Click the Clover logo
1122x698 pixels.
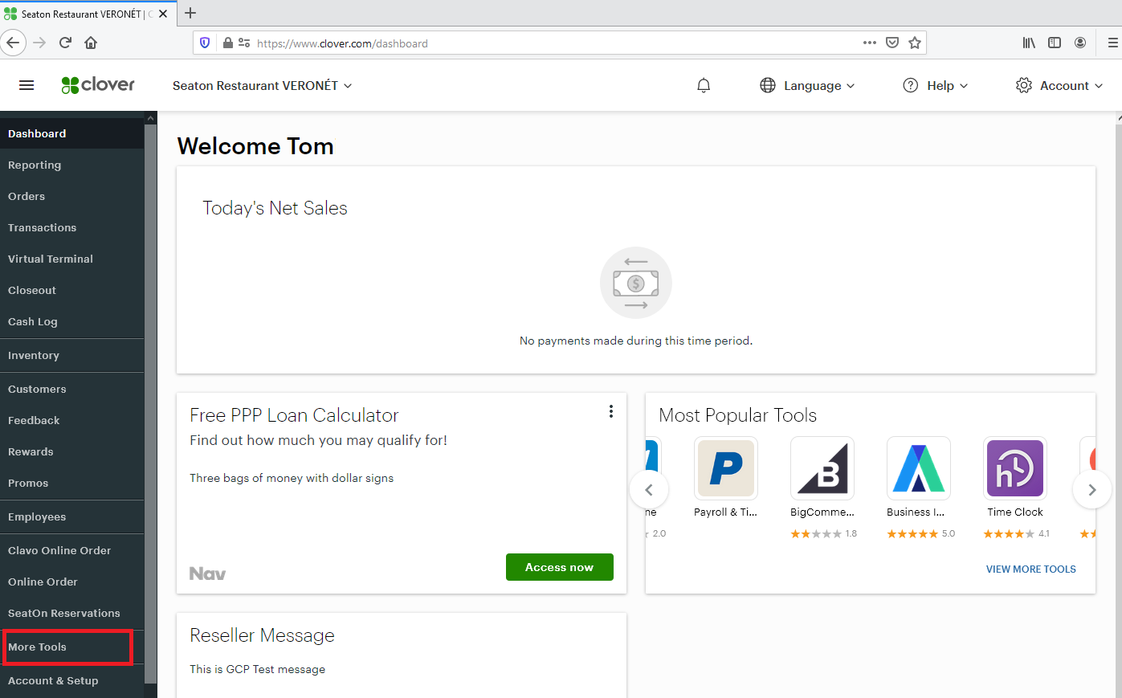coord(98,85)
